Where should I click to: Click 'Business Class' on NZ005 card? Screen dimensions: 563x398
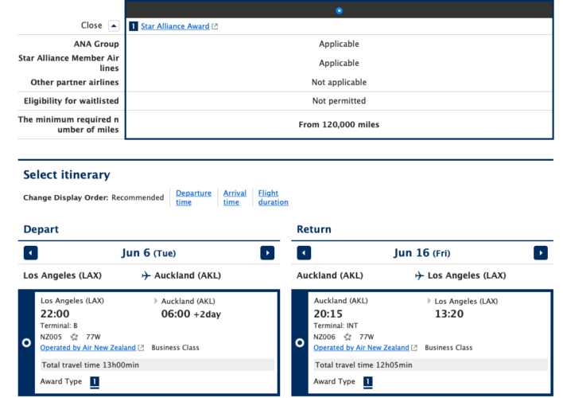point(175,348)
